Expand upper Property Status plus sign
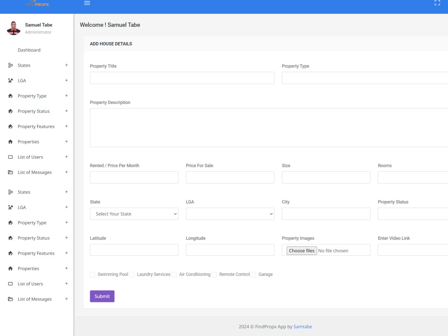 coord(66,111)
